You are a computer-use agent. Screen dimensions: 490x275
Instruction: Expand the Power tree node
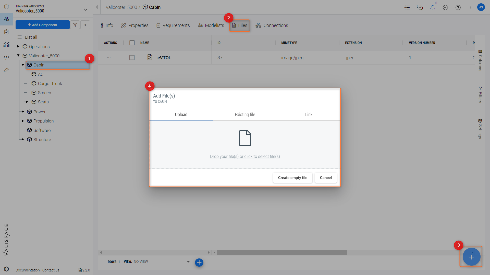pyautogui.click(x=23, y=112)
